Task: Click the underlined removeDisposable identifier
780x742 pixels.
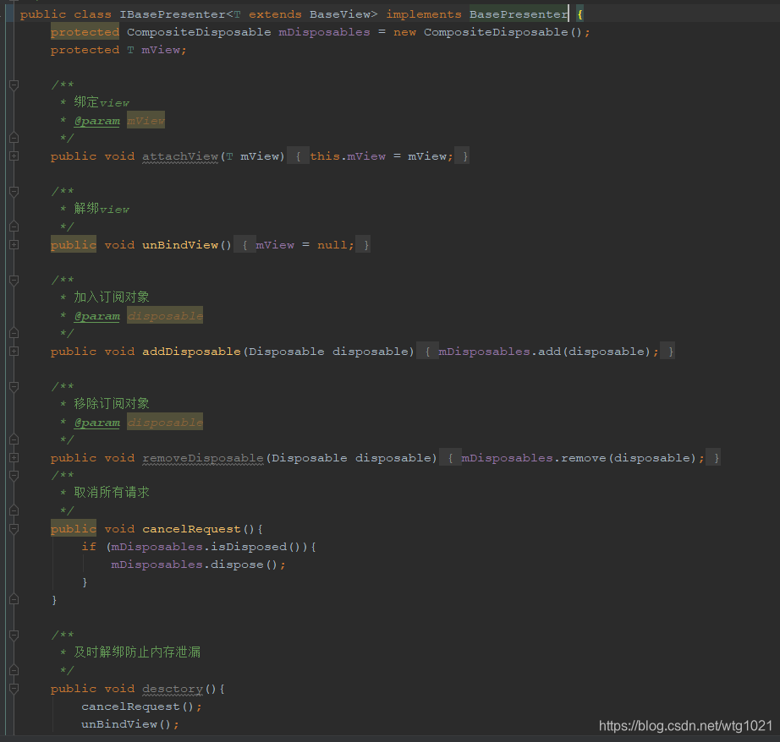Action: click(x=202, y=457)
